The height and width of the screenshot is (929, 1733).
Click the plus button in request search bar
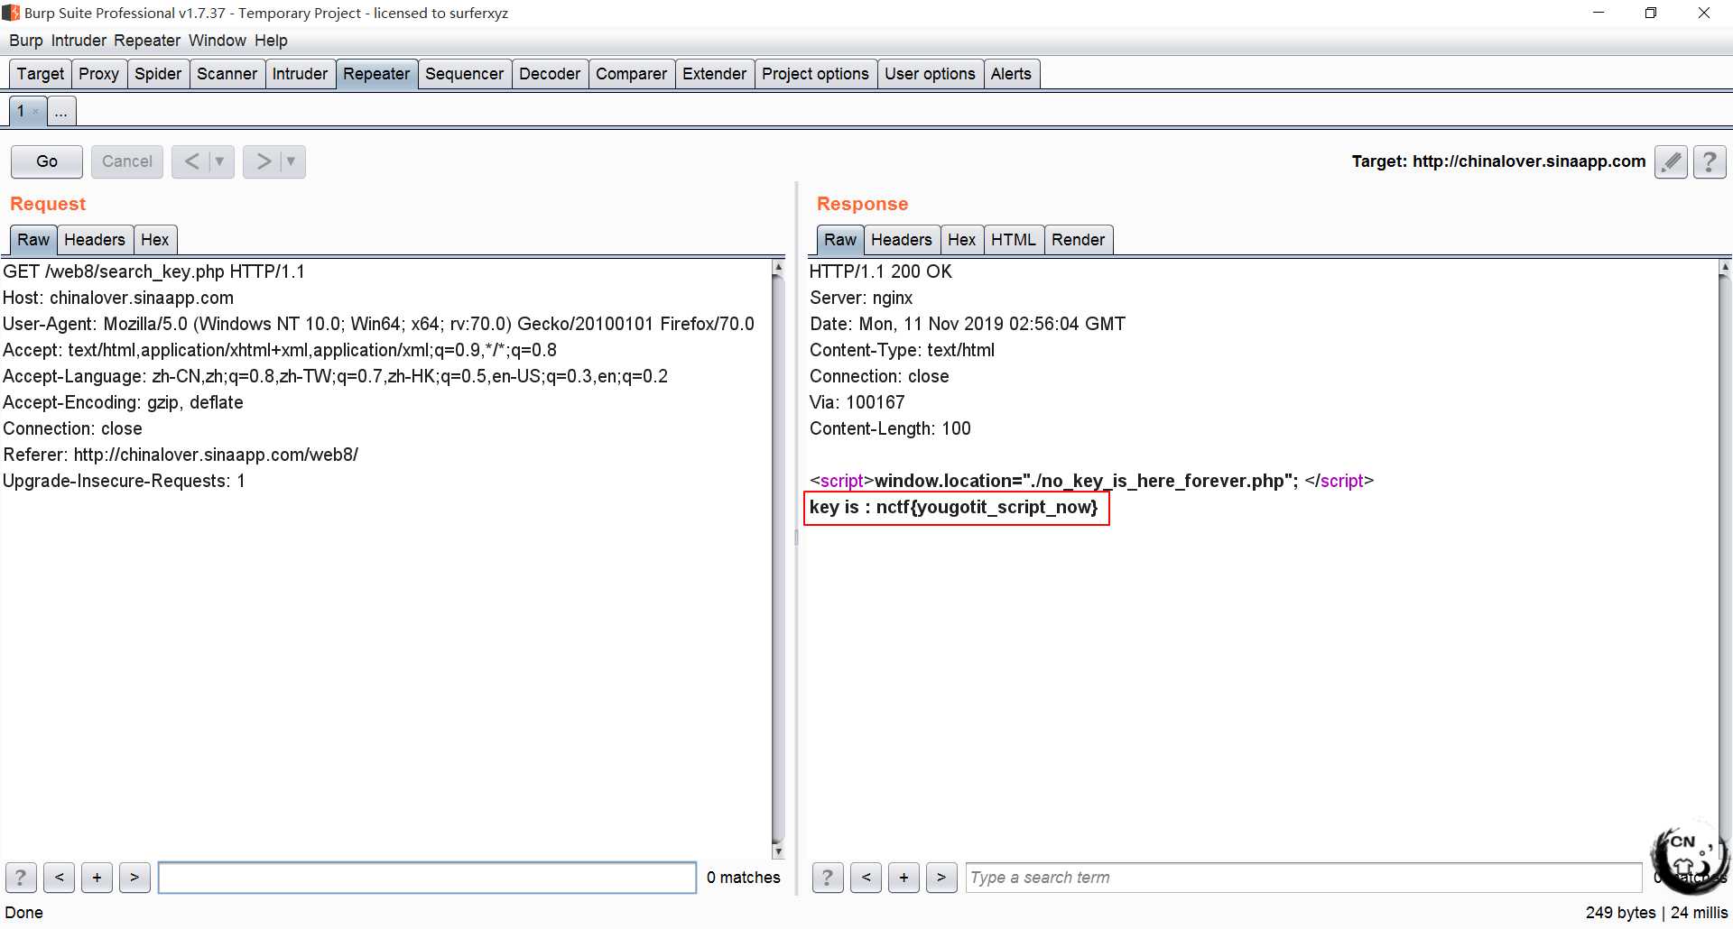click(97, 877)
